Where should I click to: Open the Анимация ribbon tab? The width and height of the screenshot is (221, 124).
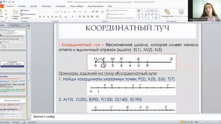click(x=60, y=6)
